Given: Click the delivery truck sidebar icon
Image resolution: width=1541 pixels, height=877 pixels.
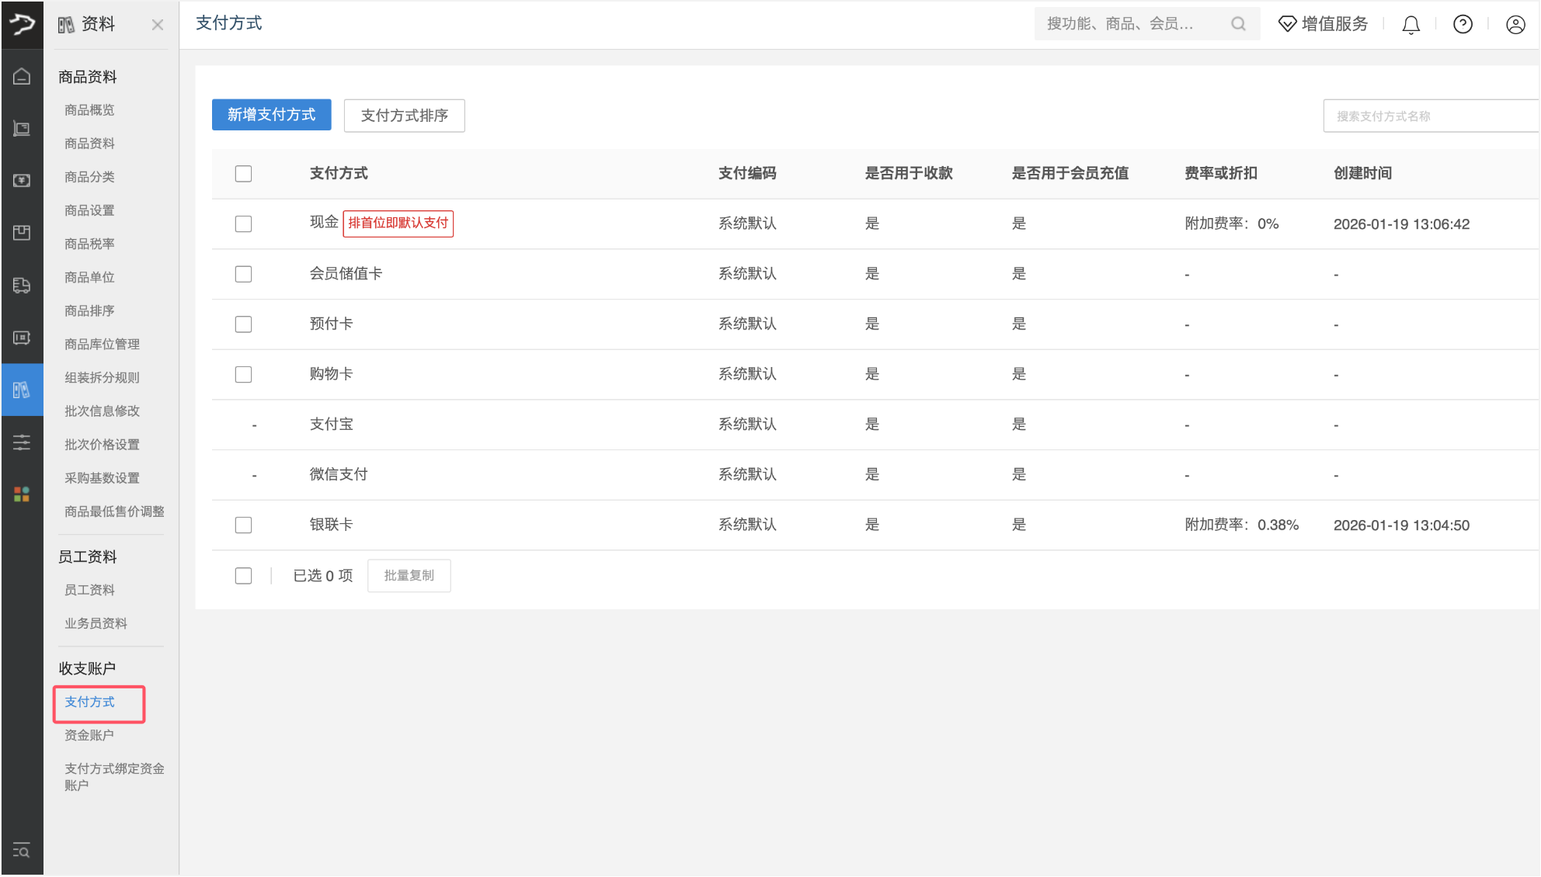Looking at the screenshot, I should click(x=22, y=285).
